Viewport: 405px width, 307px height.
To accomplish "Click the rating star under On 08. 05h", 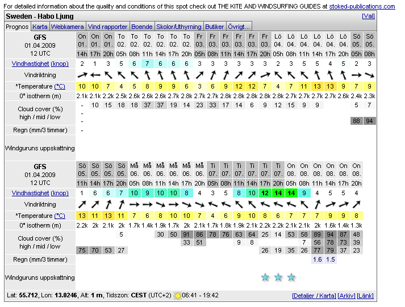I will (x=291, y=277).
